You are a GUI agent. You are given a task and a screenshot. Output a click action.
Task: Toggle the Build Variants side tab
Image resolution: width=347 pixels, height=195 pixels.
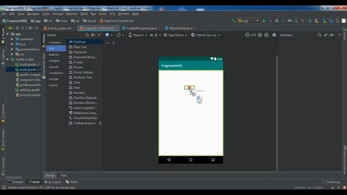click(x=3, y=140)
